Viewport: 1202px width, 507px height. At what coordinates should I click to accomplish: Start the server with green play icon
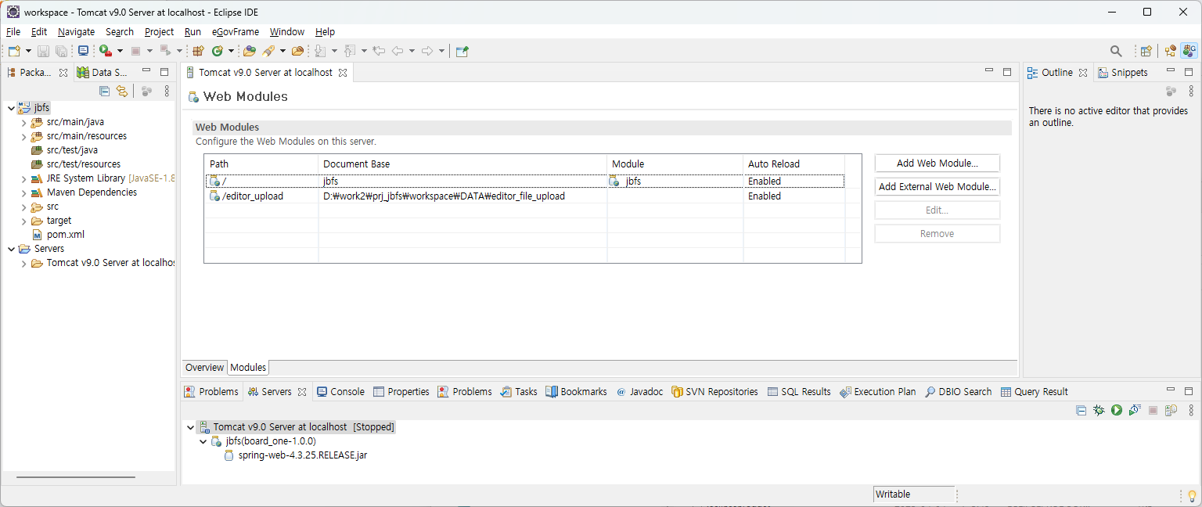[1117, 410]
